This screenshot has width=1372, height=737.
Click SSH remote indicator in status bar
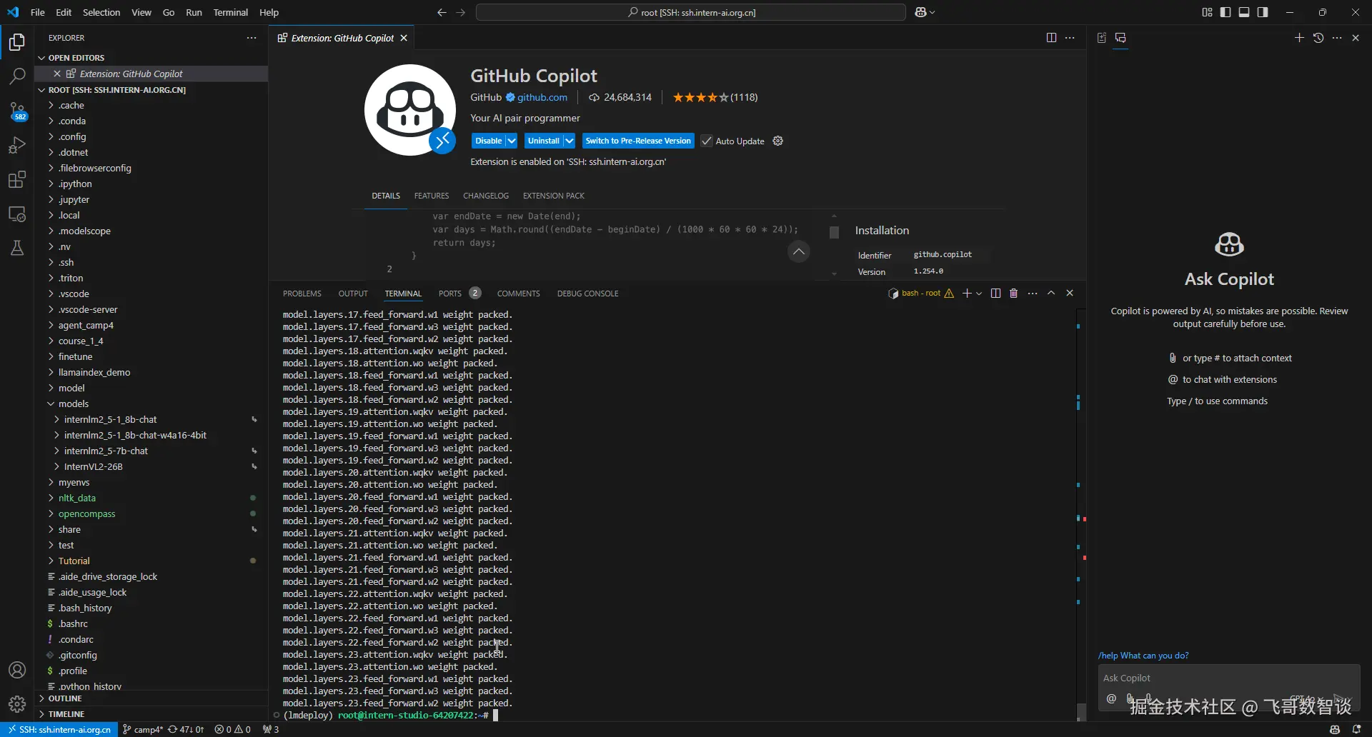[59, 729]
